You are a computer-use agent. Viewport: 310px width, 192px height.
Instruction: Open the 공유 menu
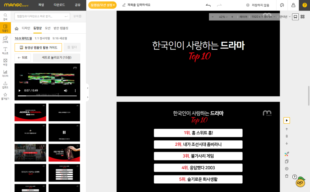pos(78,5)
